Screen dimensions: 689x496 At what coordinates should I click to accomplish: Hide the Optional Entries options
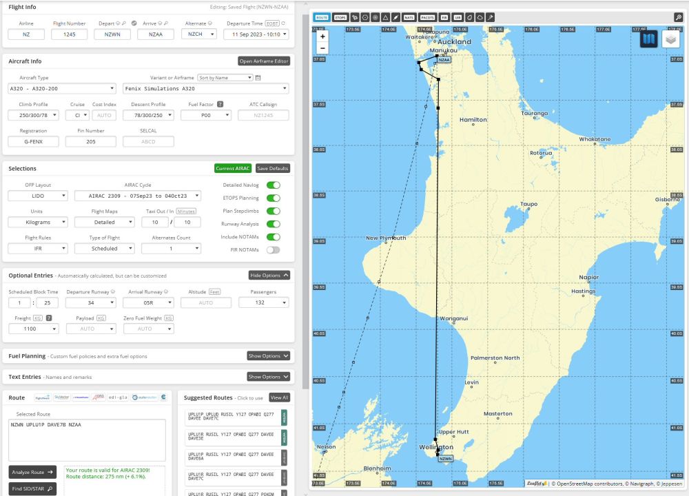(x=269, y=276)
